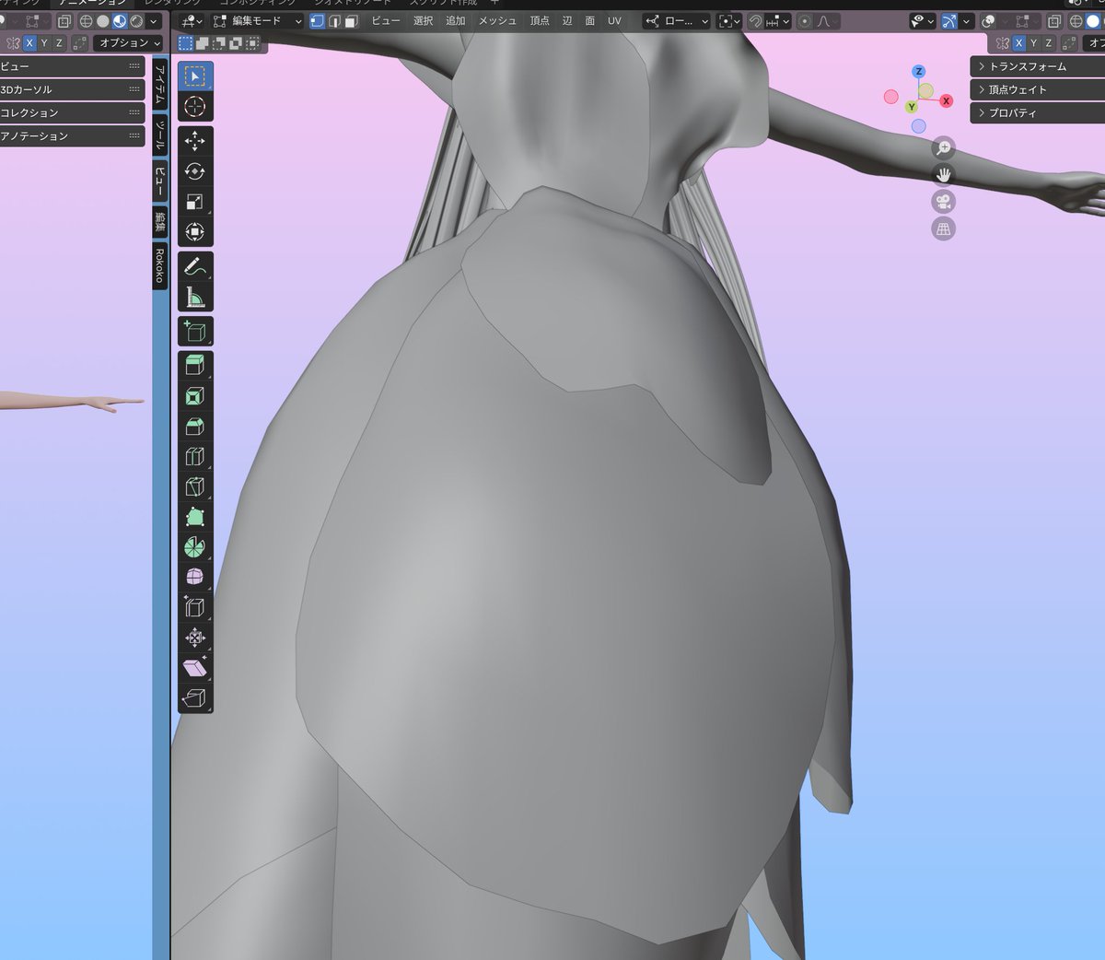Expand the アノテーション panel in left sidebar
This screenshot has width=1105, height=960.
tap(72, 135)
